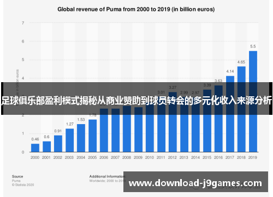The height and width of the screenshot is (197, 273).
Task: Click the "1.27" value label
Action: (69, 124)
